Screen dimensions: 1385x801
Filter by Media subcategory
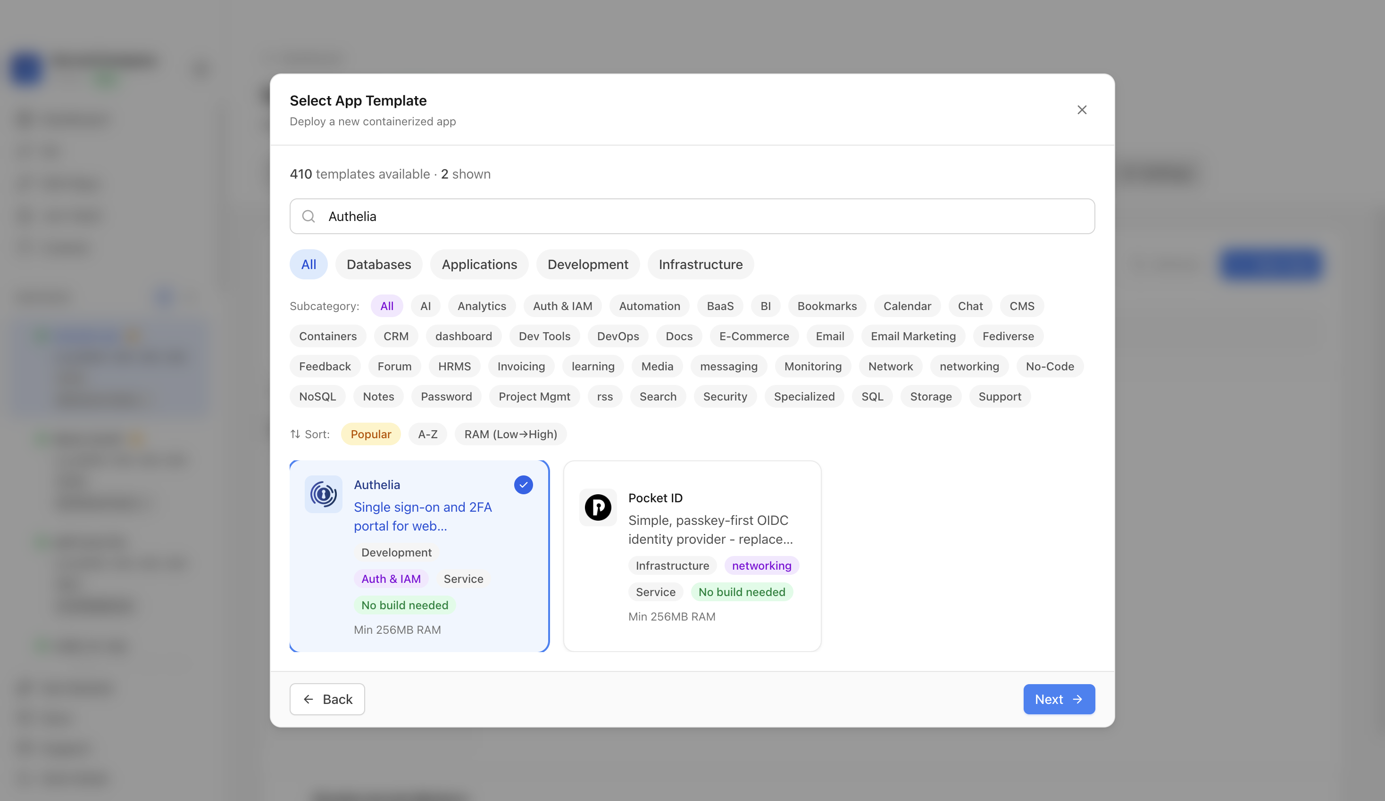657,366
